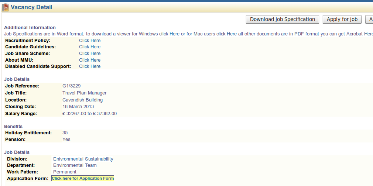Viewport: 373px width, 186px height.
Task: Click the Vacancy Detail book icon
Action: click(5, 7)
